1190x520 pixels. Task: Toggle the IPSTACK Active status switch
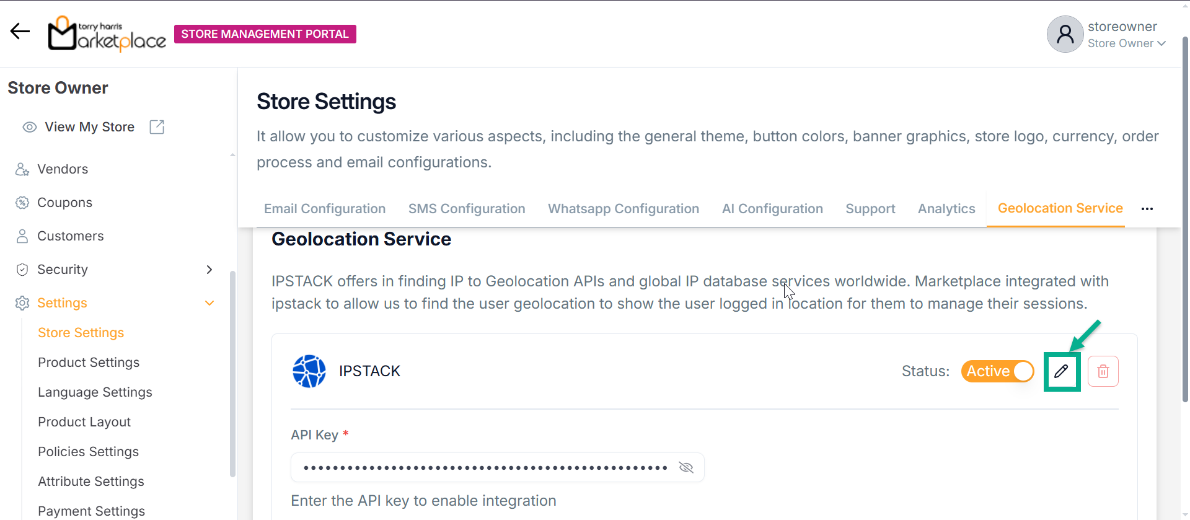[997, 371]
